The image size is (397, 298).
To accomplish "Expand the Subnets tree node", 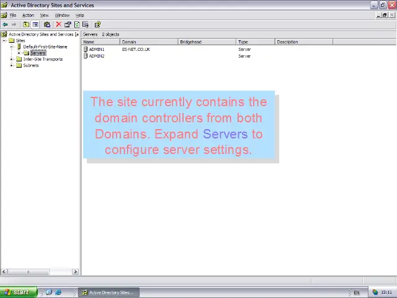I will [x=12, y=66].
